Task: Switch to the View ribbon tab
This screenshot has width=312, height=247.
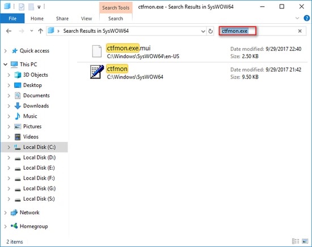Action: 86,19
